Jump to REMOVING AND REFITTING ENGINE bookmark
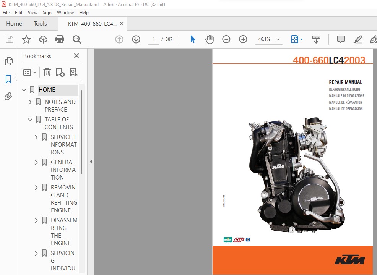Viewport: 377px width, 275px height. coord(64,199)
